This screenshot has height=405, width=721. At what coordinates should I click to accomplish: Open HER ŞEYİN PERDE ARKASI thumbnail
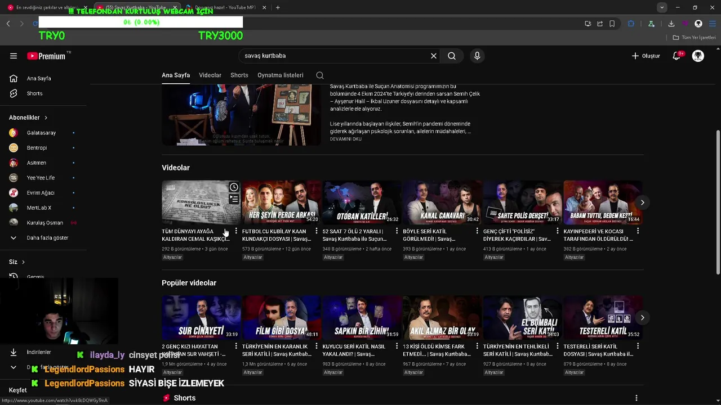(x=281, y=202)
